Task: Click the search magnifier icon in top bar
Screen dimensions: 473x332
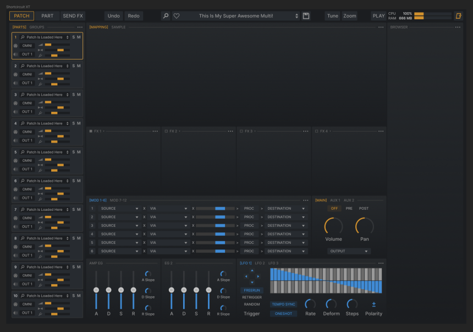Action: point(166,16)
